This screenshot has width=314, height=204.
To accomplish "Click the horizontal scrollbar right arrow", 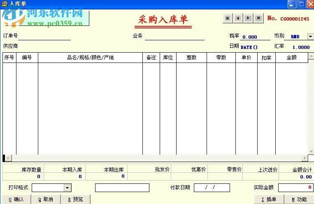I will tap(305, 158).
